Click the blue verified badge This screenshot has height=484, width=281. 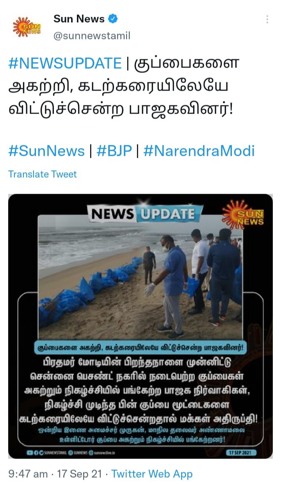click(113, 19)
